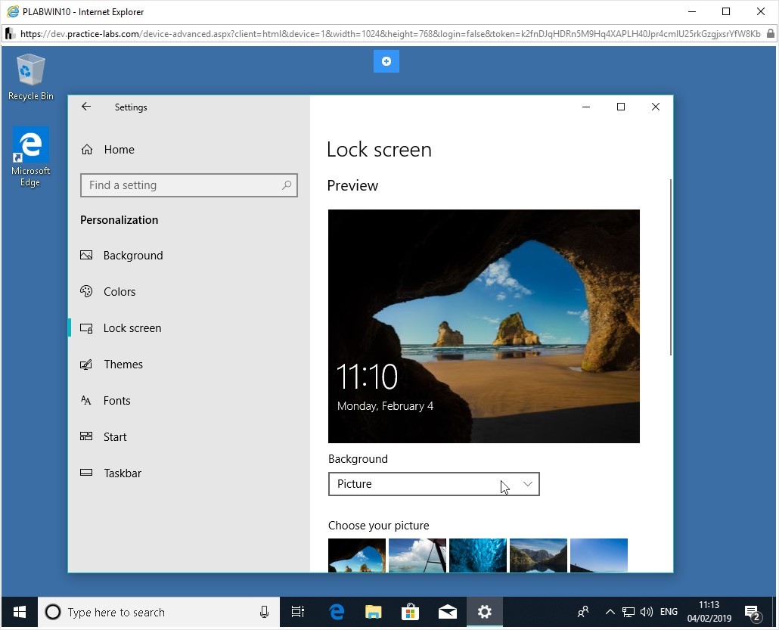
Task: Minimize the Settings window
Action: pos(586,107)
